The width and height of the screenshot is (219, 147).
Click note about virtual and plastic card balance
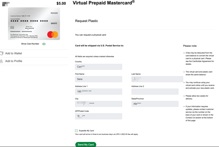(199, 73)
